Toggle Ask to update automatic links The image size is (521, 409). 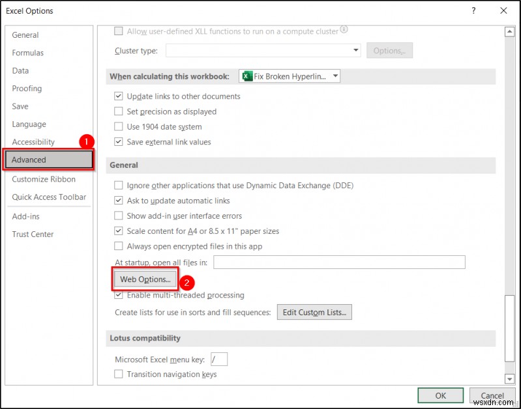118,201
